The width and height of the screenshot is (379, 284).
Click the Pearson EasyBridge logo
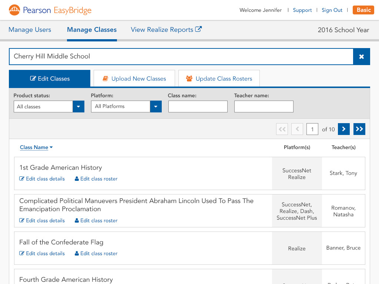[50, 10]
